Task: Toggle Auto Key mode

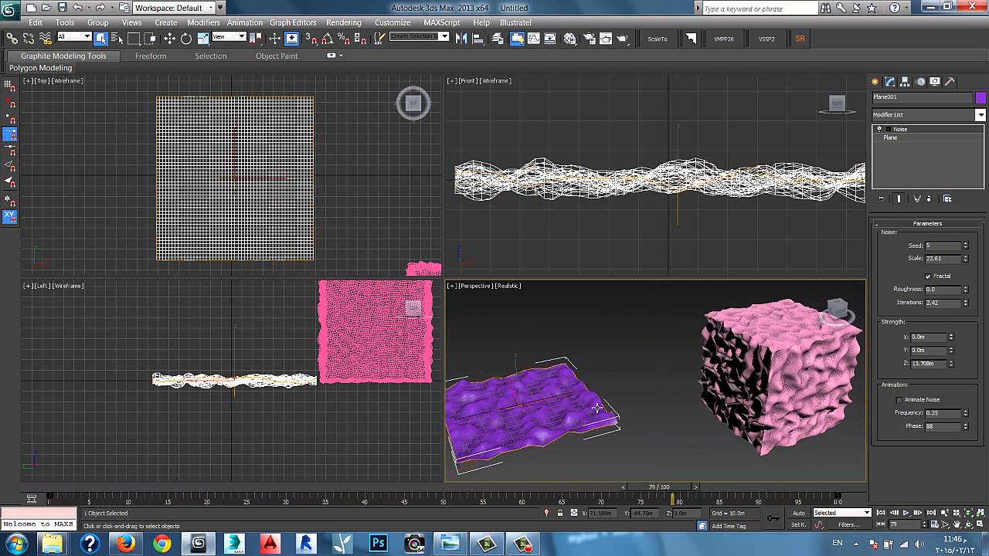Action: click(x=799, y=513)
